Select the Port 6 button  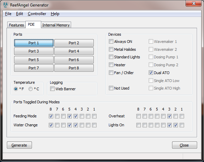coord(74,60)
